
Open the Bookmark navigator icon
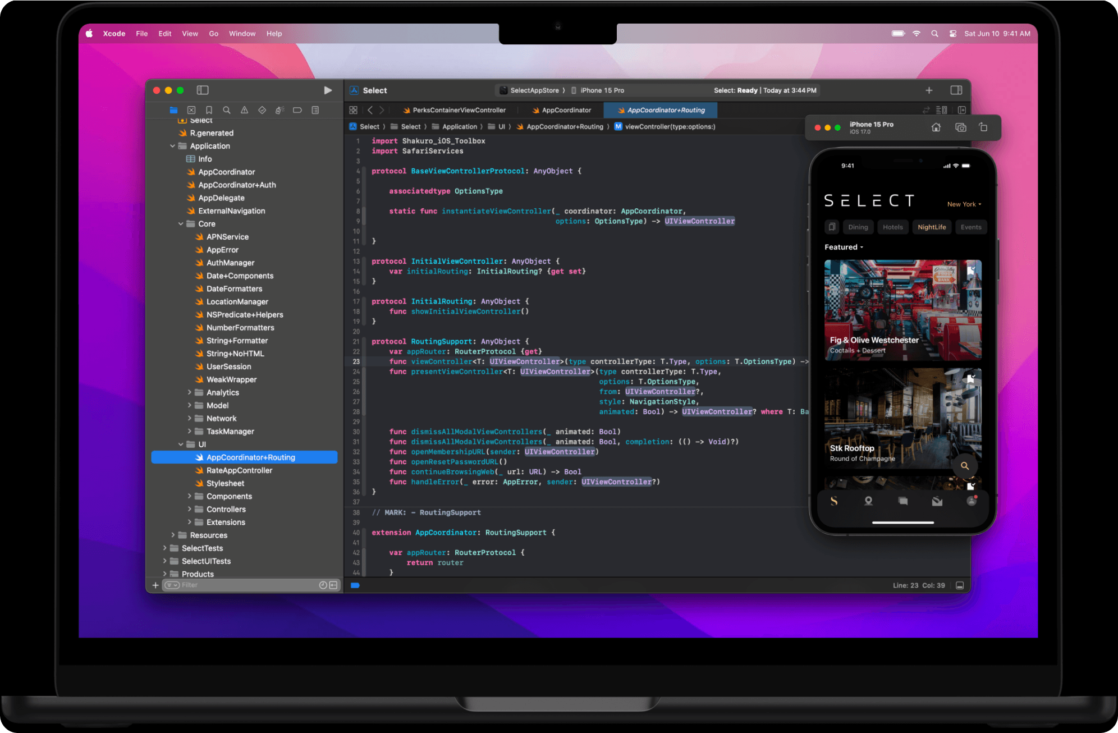click(209, 110)
